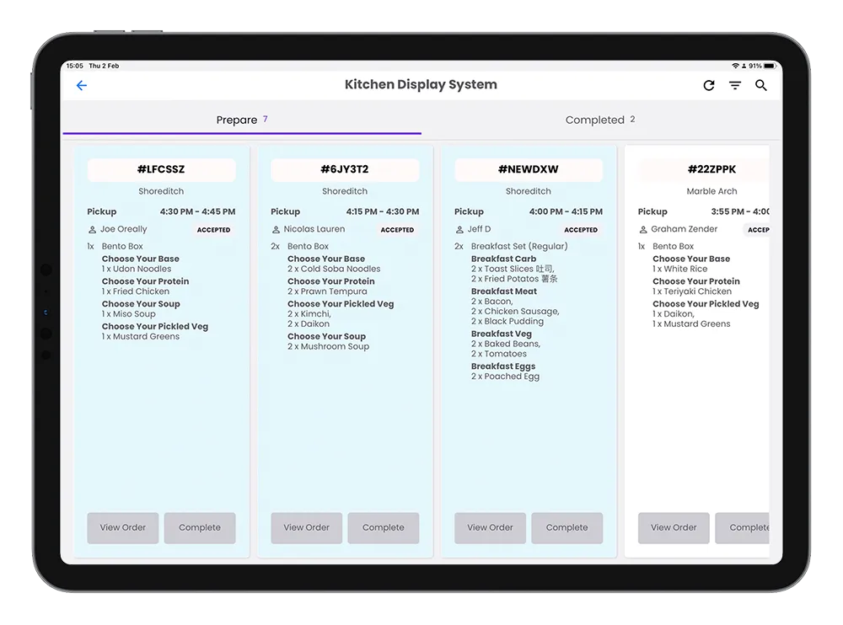View Order for #6JY3T2

point(307,528)
